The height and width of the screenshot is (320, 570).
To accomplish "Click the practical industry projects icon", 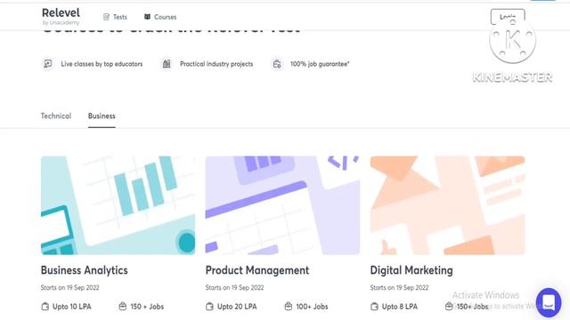I will (x=167, y=64).
